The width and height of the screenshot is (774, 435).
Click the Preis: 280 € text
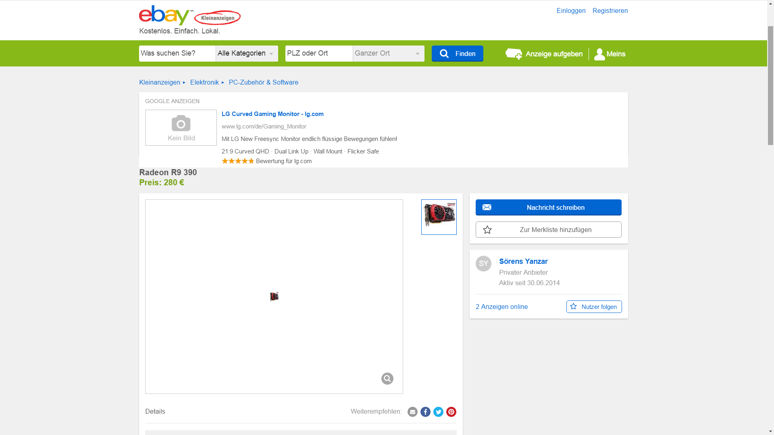pyautogui.click(x=162, y=182)
